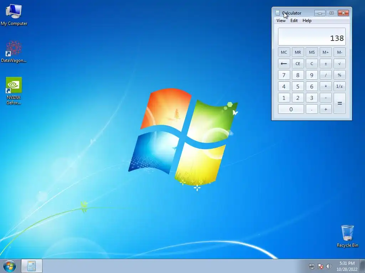Select the NVIDIA GeForce desktop shortcut
The height and width of the screenshot is (273, 365).
pos(14,91)
